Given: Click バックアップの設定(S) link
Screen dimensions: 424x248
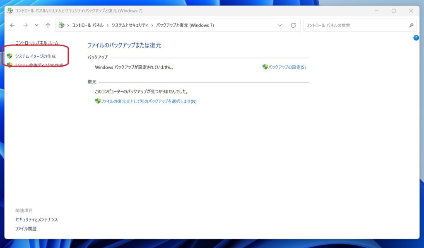Looking at the screenshot, I should coord(287,67).
